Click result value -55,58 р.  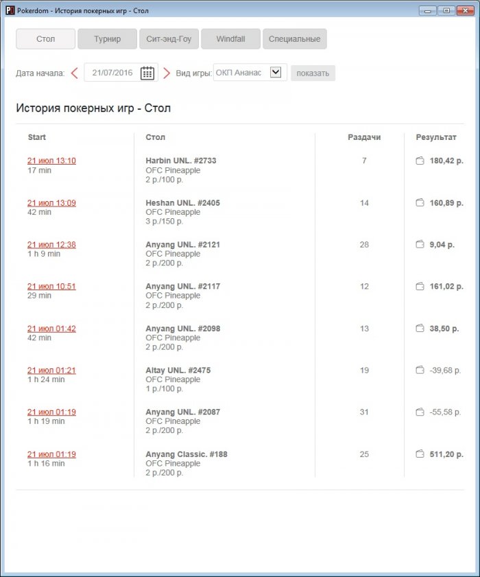pyautogui.click(x=445, y=412)
